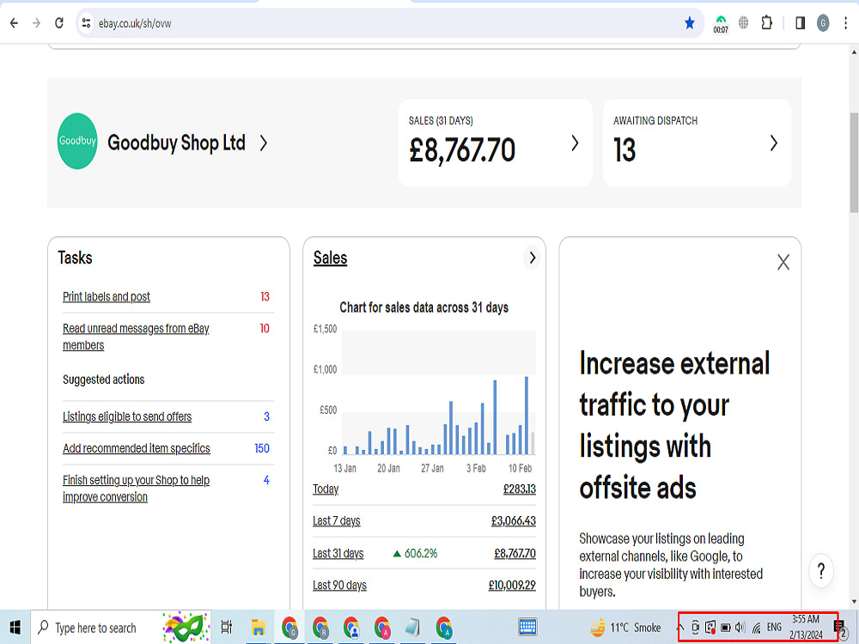Viewport: 859px width, 644px height.
Task: Open the Last 90 days sales link
Action: tap(339, 586)
